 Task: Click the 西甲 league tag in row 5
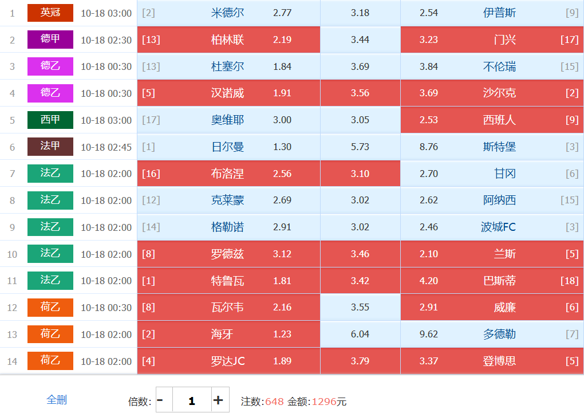50,120
